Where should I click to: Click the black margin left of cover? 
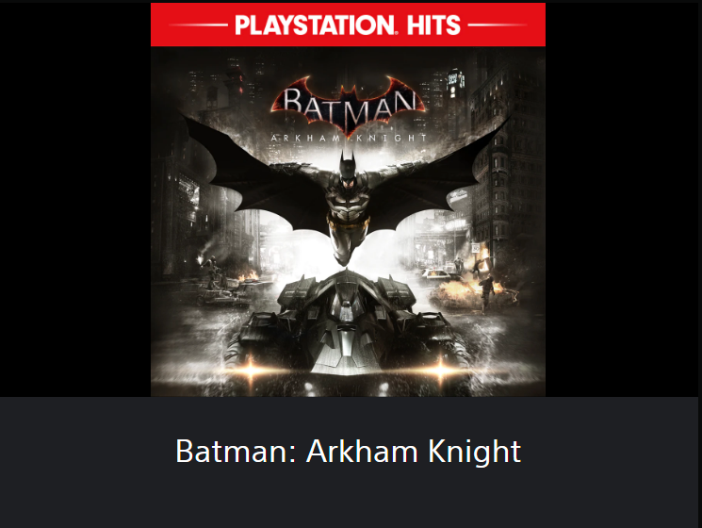point(75,199)
